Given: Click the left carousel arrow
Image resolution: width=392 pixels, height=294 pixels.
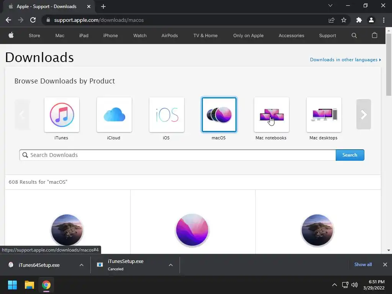Looking at the screenshot, I should 22,114.
